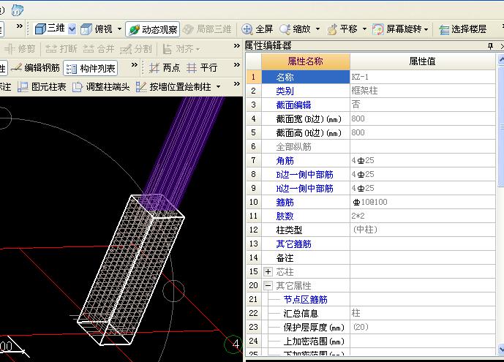
Task: Click the 属性值 column header
Action: coord(422,61)
